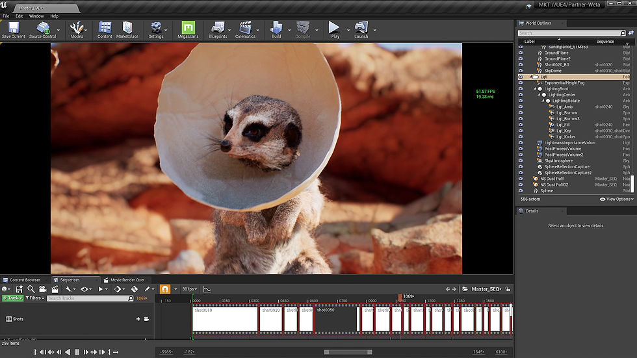The width and height of the screenshot is (637, 358).
Task: Hide the Lgt_Key actor with its eye icon
Action: (x=521, y=131)
